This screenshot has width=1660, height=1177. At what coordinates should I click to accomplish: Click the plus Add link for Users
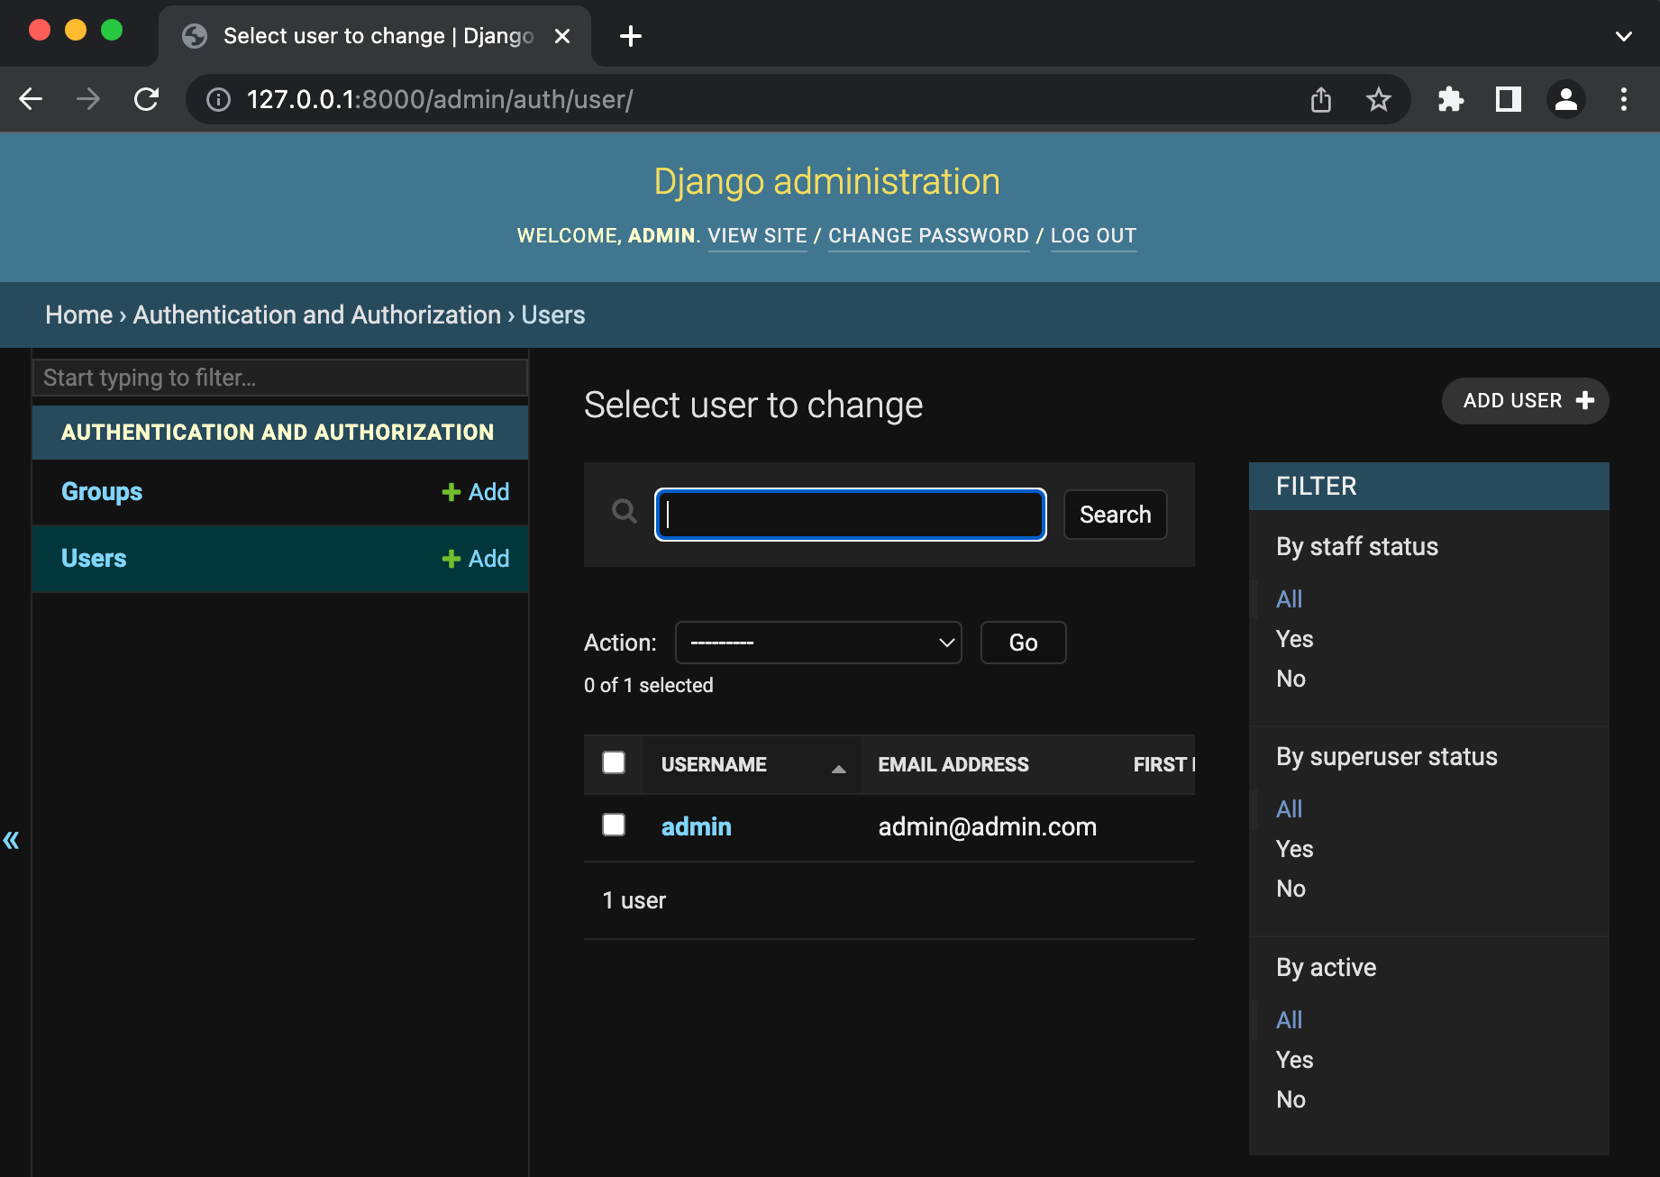tap(476, 559)
